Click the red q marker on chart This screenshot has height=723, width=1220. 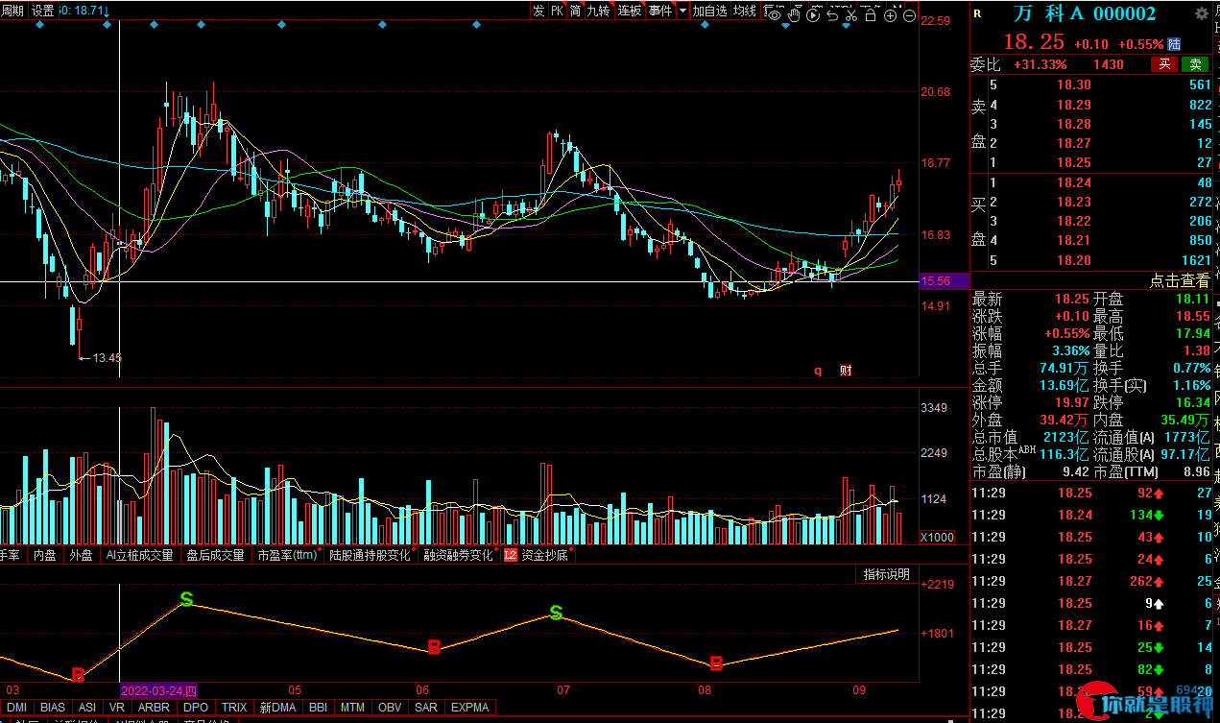819,370
